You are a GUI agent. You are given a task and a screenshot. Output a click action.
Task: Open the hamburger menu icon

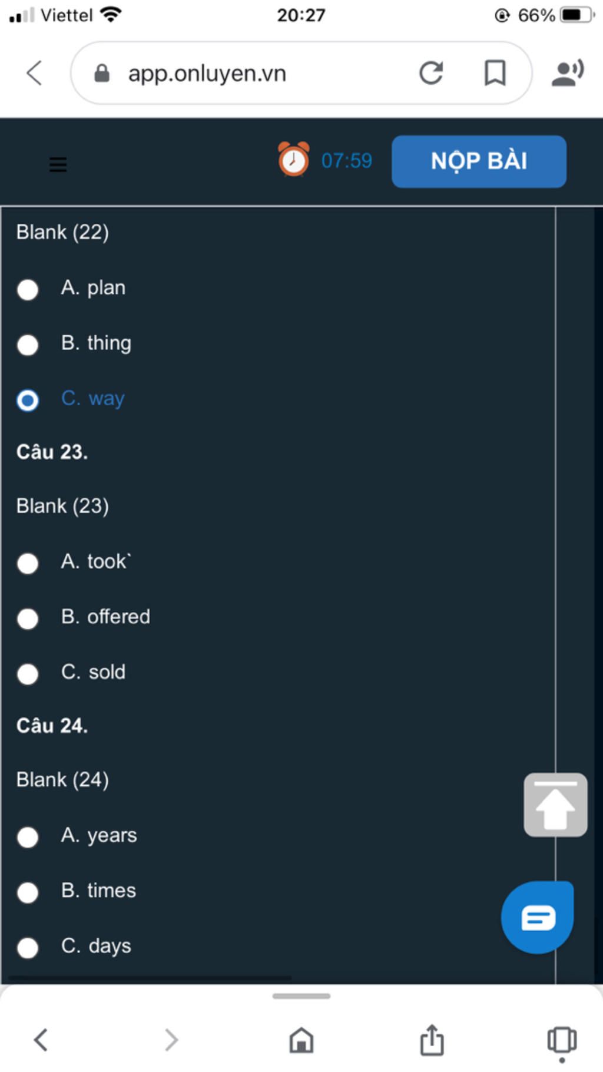click(x=58, y=164)
